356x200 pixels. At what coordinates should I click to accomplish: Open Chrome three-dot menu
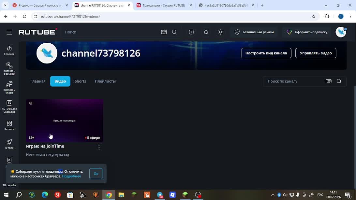[x=350, y=16]
